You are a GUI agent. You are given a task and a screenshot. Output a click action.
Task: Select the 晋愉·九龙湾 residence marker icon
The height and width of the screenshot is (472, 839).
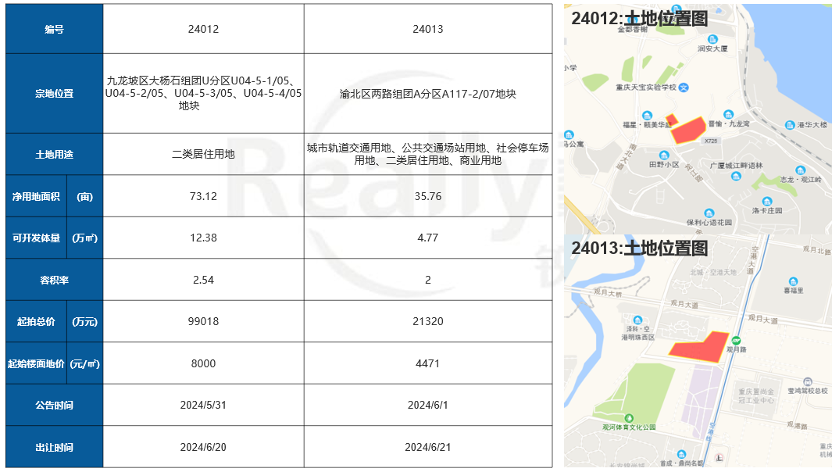728,115
